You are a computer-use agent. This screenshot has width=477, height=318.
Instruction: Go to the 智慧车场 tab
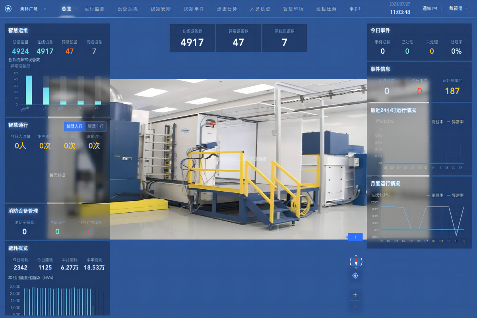[293, 9]
